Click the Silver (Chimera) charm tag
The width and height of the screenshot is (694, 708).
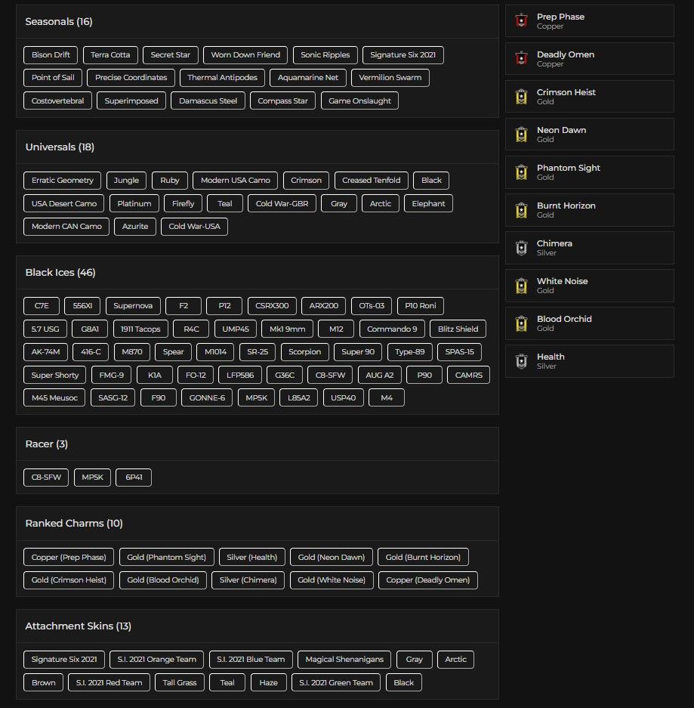(248, 580)
